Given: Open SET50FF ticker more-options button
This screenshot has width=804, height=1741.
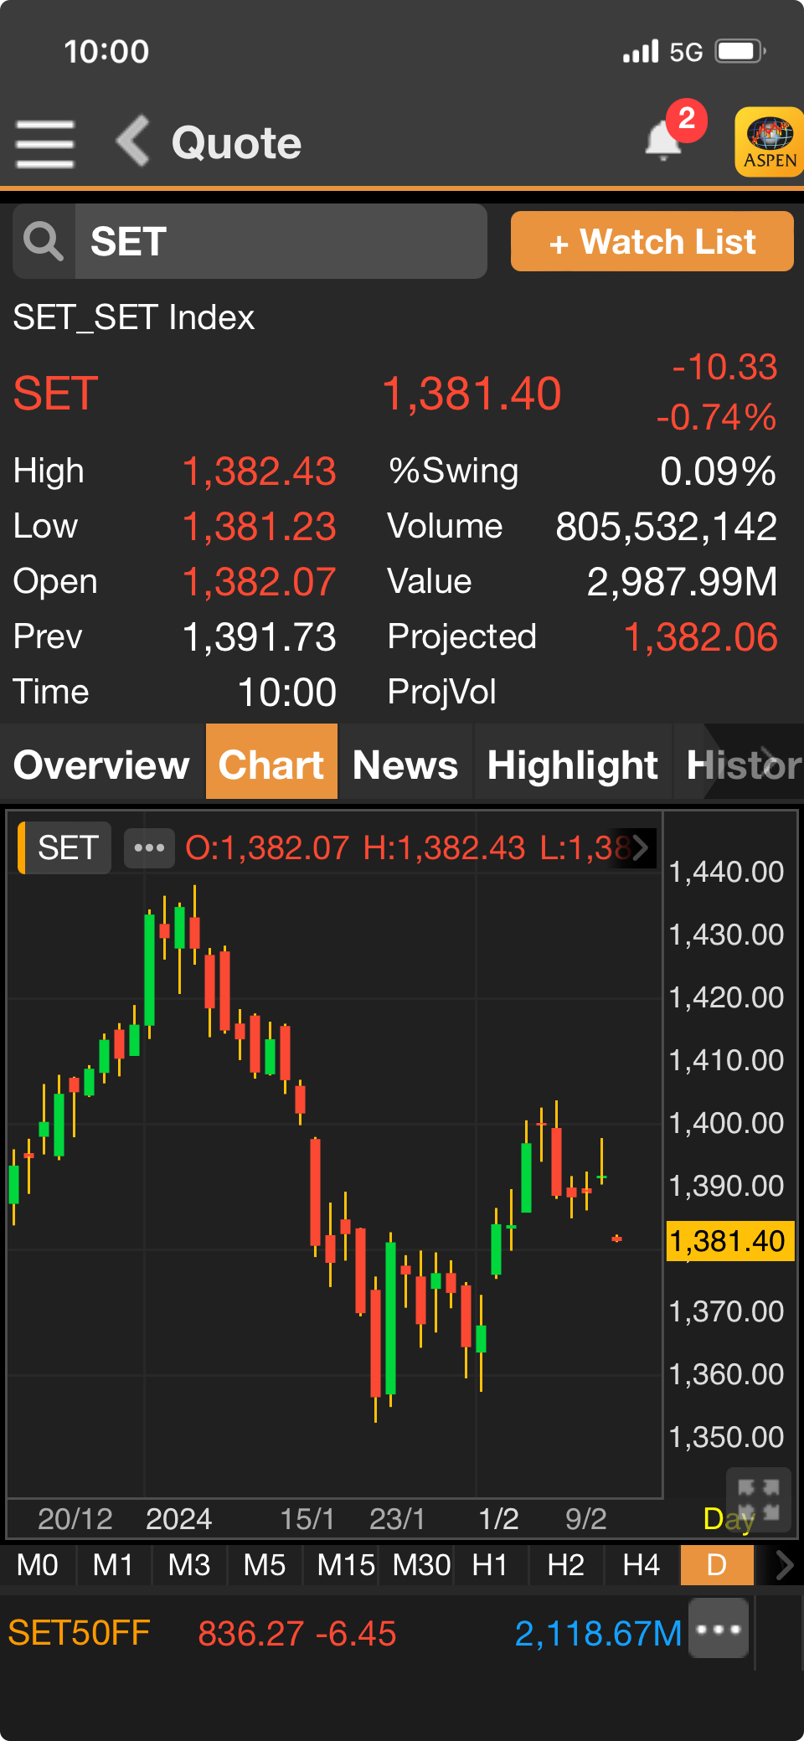Looking at the screenshot, I should 719,1628.
